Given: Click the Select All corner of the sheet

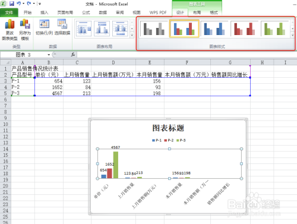Looking at the screenshot, I should [x=5, y=62].
